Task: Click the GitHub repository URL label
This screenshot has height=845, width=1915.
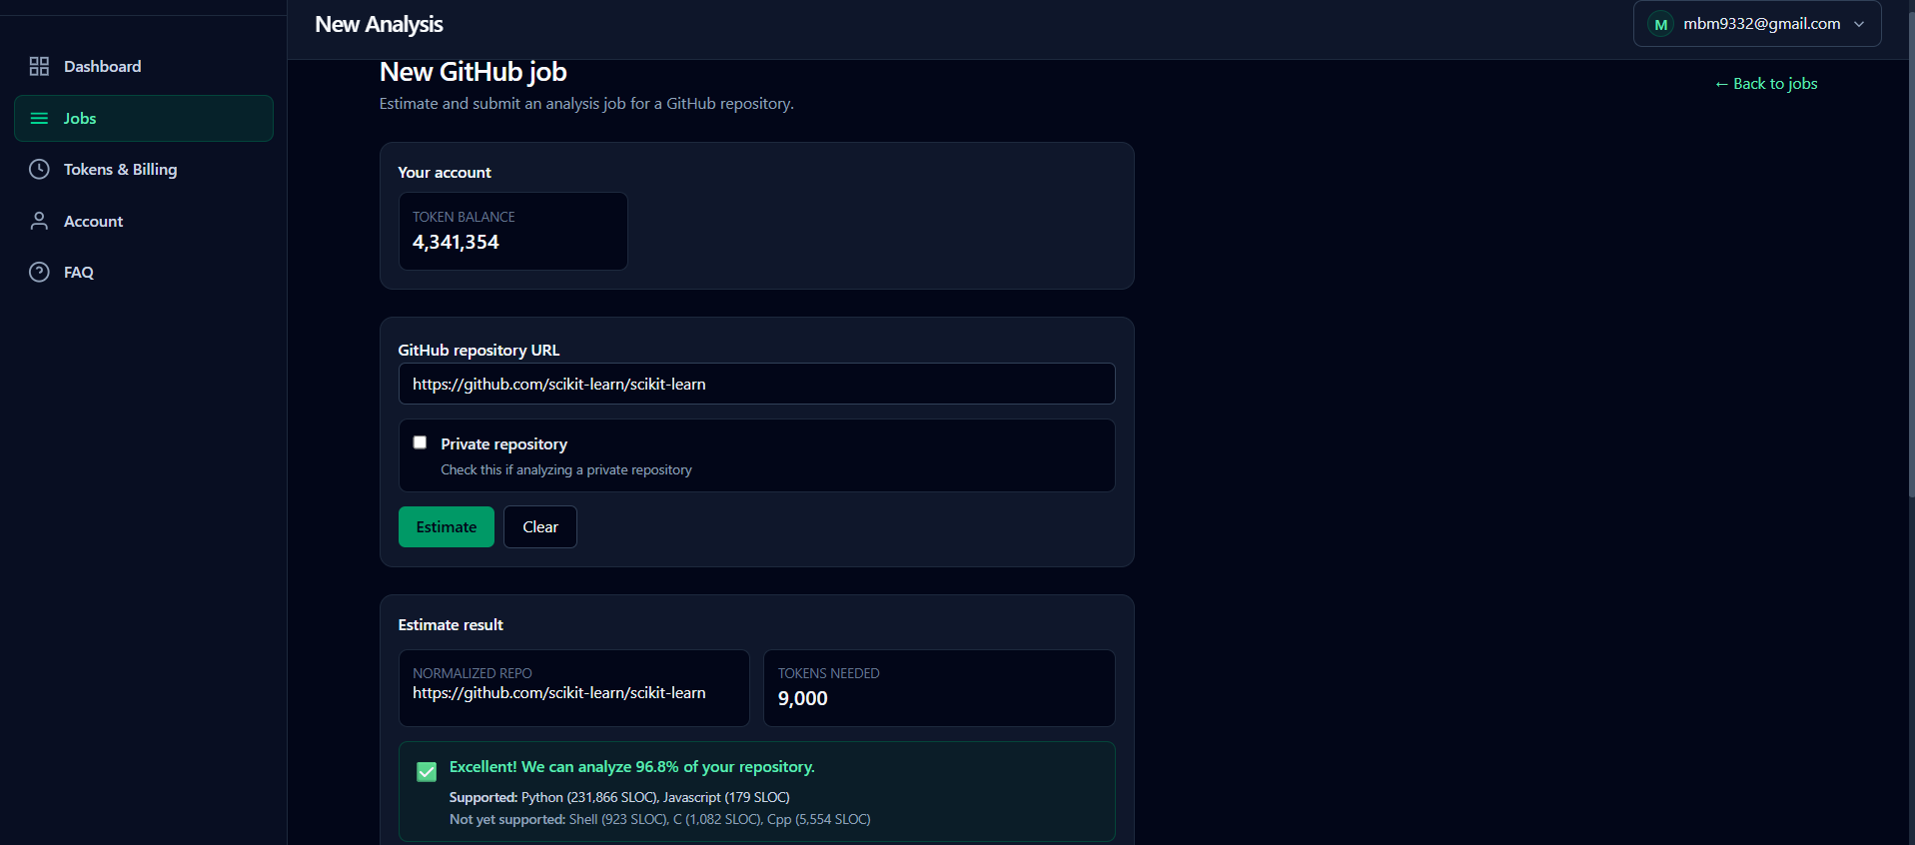Action: tap(479, 351)
